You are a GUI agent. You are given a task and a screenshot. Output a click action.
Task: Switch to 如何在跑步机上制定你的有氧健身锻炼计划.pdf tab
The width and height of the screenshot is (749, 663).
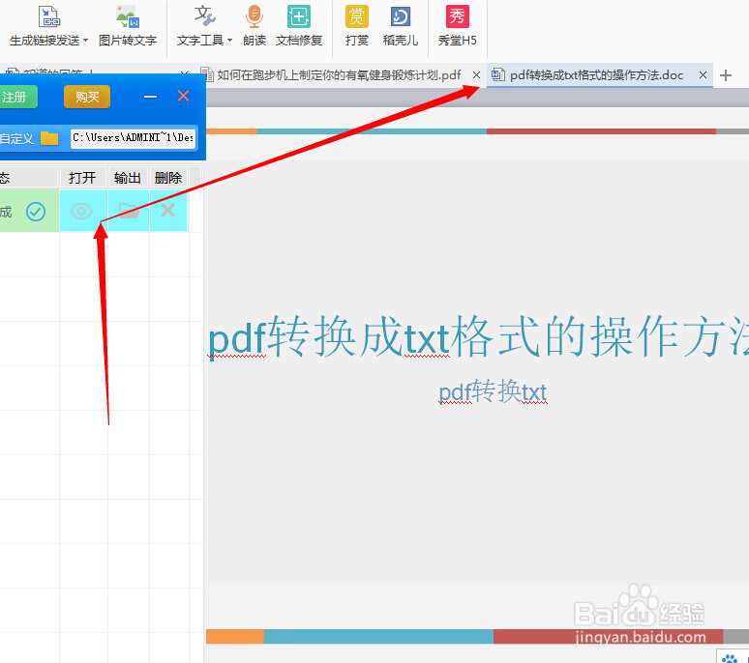339,75
